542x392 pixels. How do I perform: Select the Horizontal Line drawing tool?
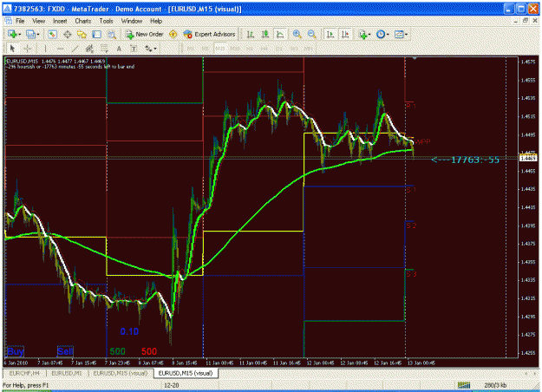pyautogui.click(x=60, y=49)
